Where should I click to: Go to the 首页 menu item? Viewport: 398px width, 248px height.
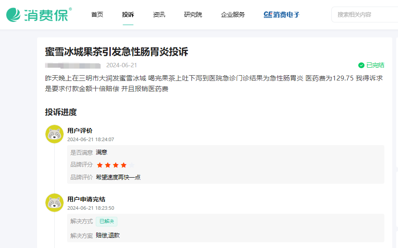pos(97,15)
